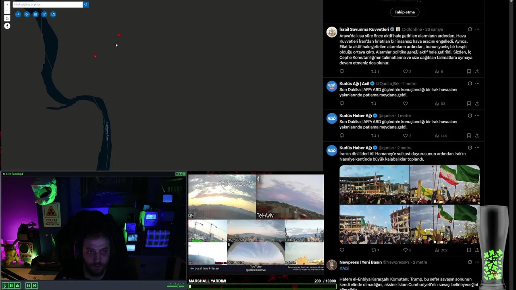Reply to Kudüs Ağı | Acil tweet
Screen dimensions: 516x290
click(342, 104)
